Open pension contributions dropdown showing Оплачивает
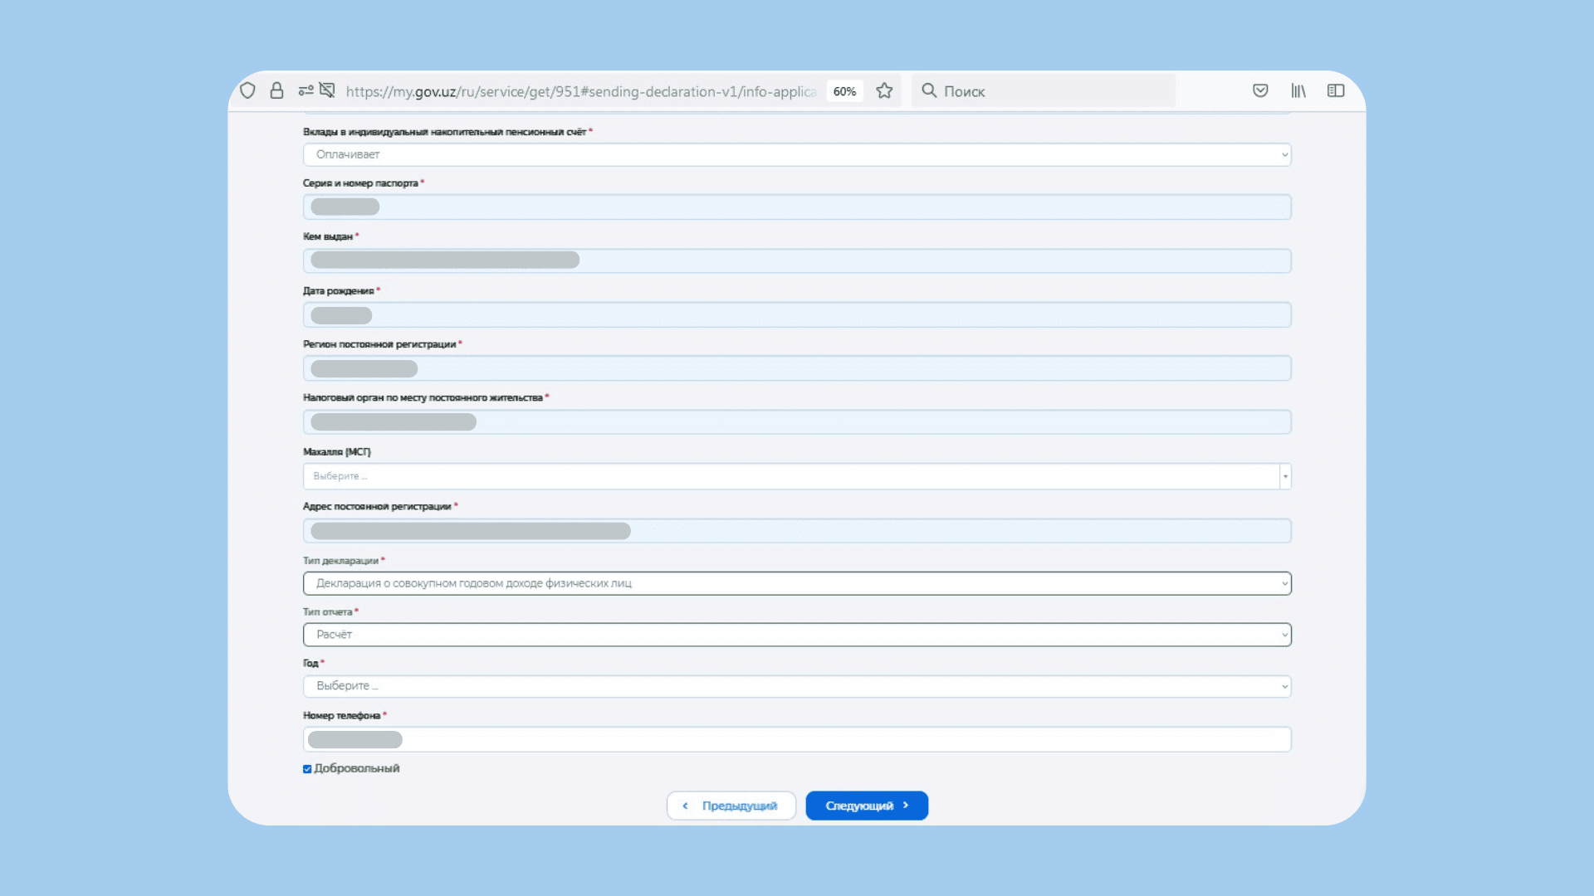Screen dimensions: 1594x896 (x=796, y=154)
